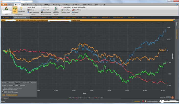Switch to the Sessions by Day tab

pyautogui.click(x=118, y=18)
